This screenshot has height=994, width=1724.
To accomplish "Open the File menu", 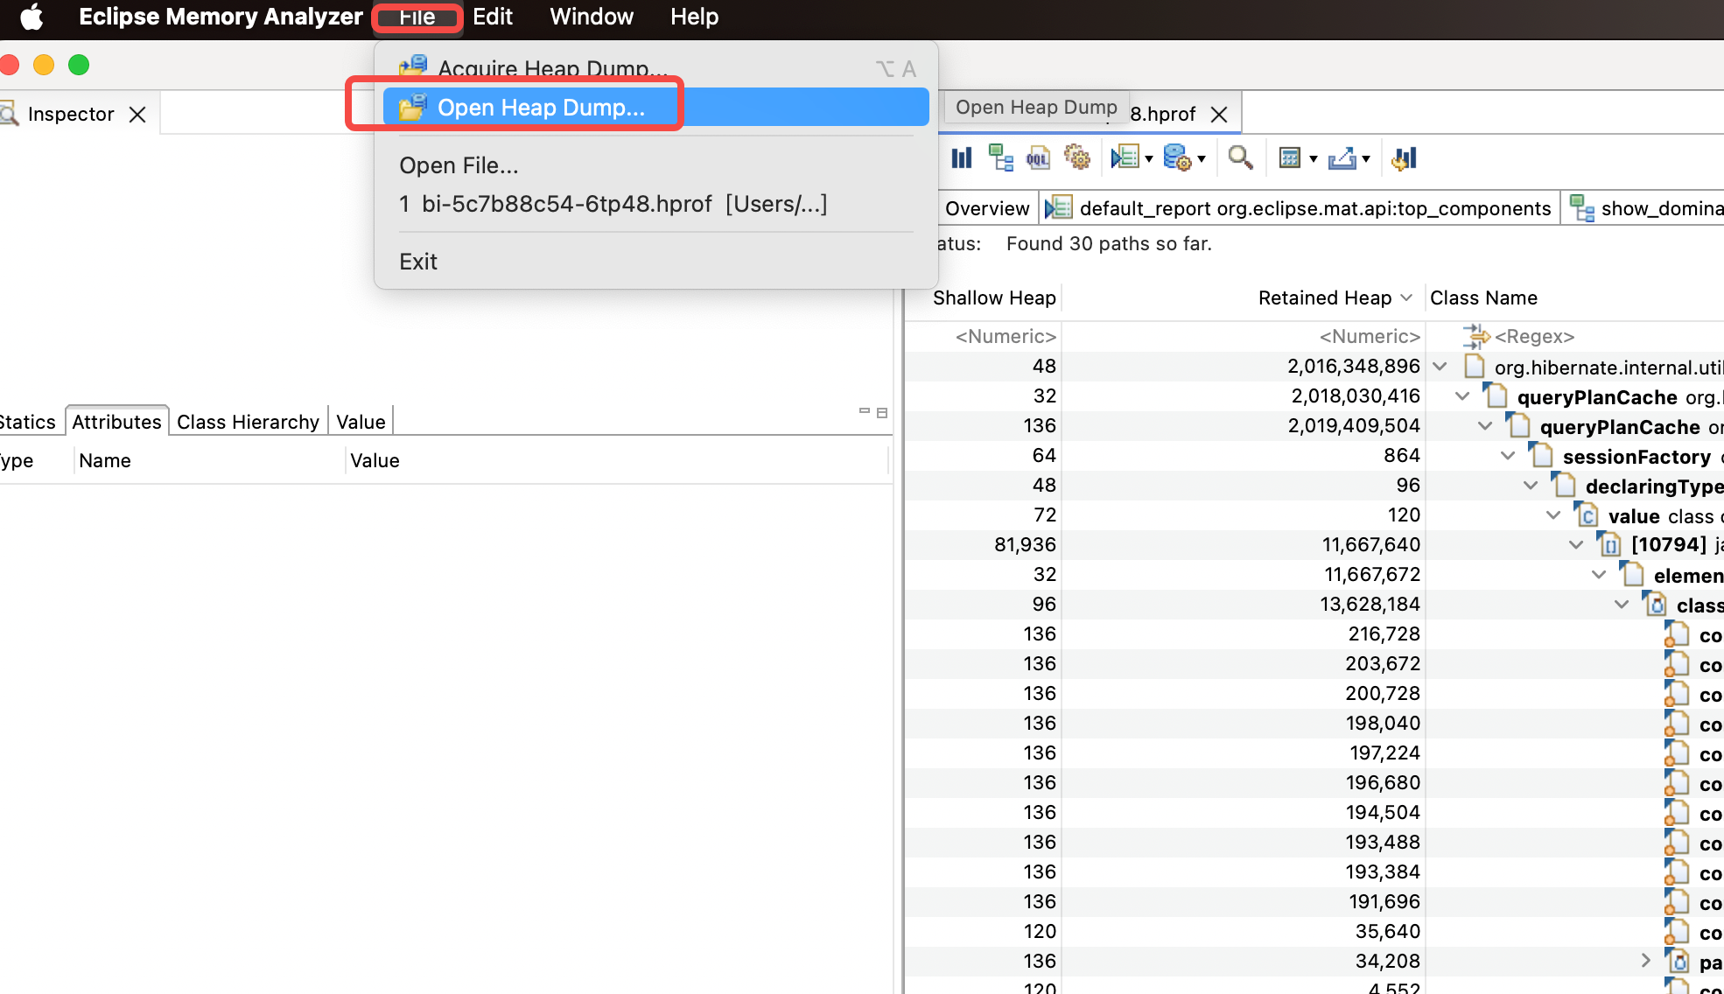I will [x=417, y=17].
